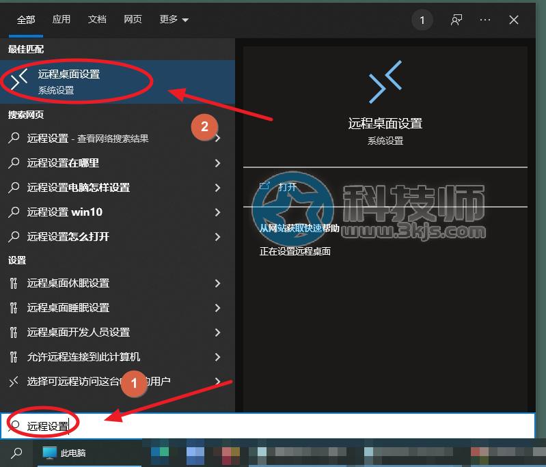Select web result 远程设置 - 查看网络搜索结果

[x=118, y=138]
